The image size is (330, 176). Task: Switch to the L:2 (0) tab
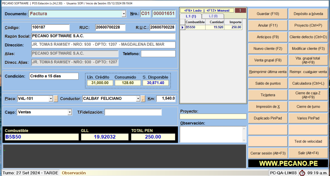pos(213,16)
